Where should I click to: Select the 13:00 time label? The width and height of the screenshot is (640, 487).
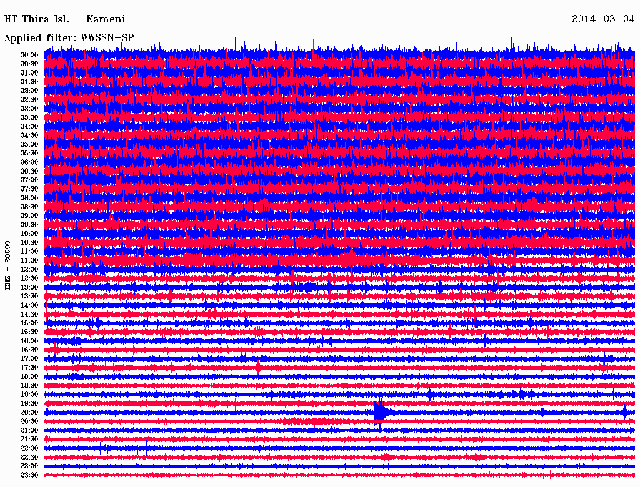click(x=29, y=287)
